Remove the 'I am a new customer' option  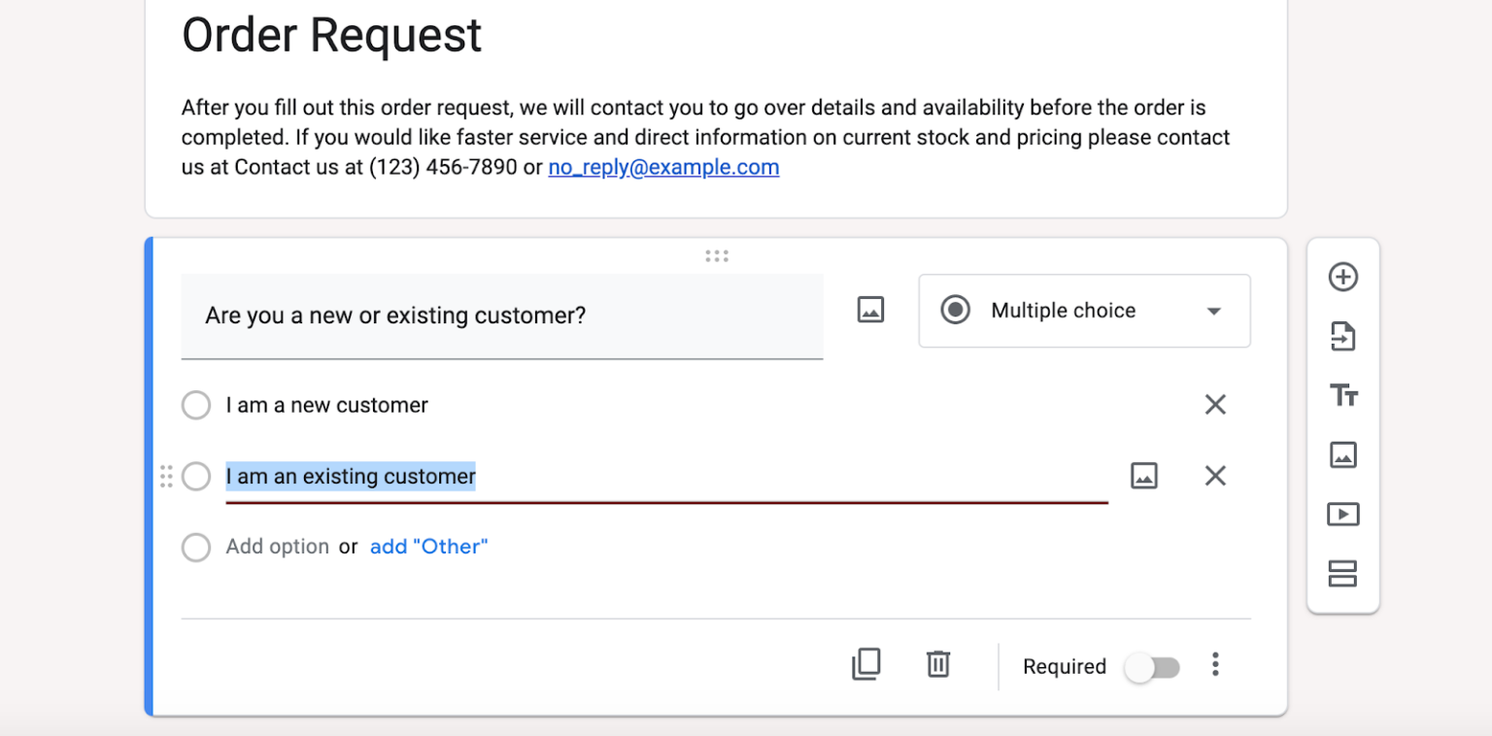(x=1215, y=405)
